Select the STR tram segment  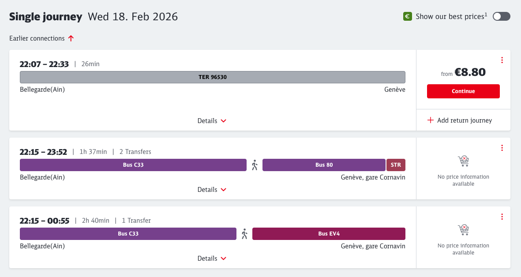click(x=396, y=165)
